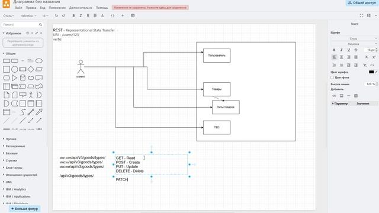Toggle HTML code view in top toolbar
Screen dimensions: 379x213
(x=113, y=16)
